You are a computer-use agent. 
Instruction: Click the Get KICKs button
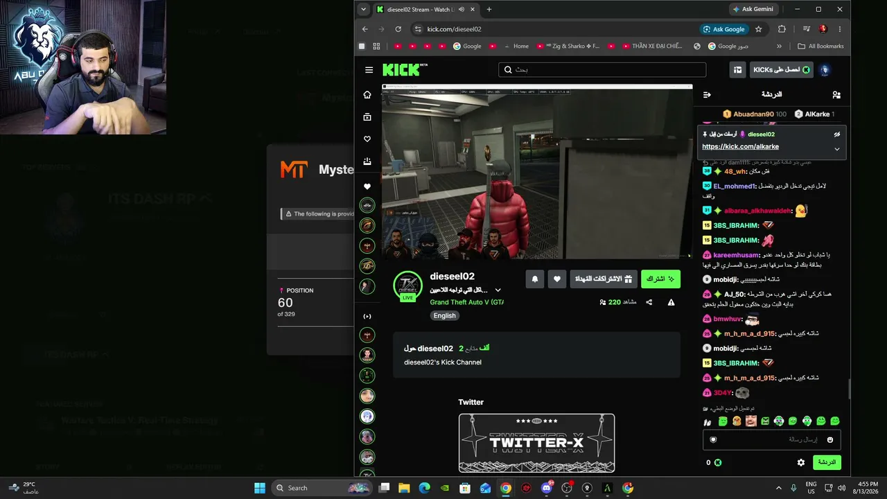[x=781, y=70]
